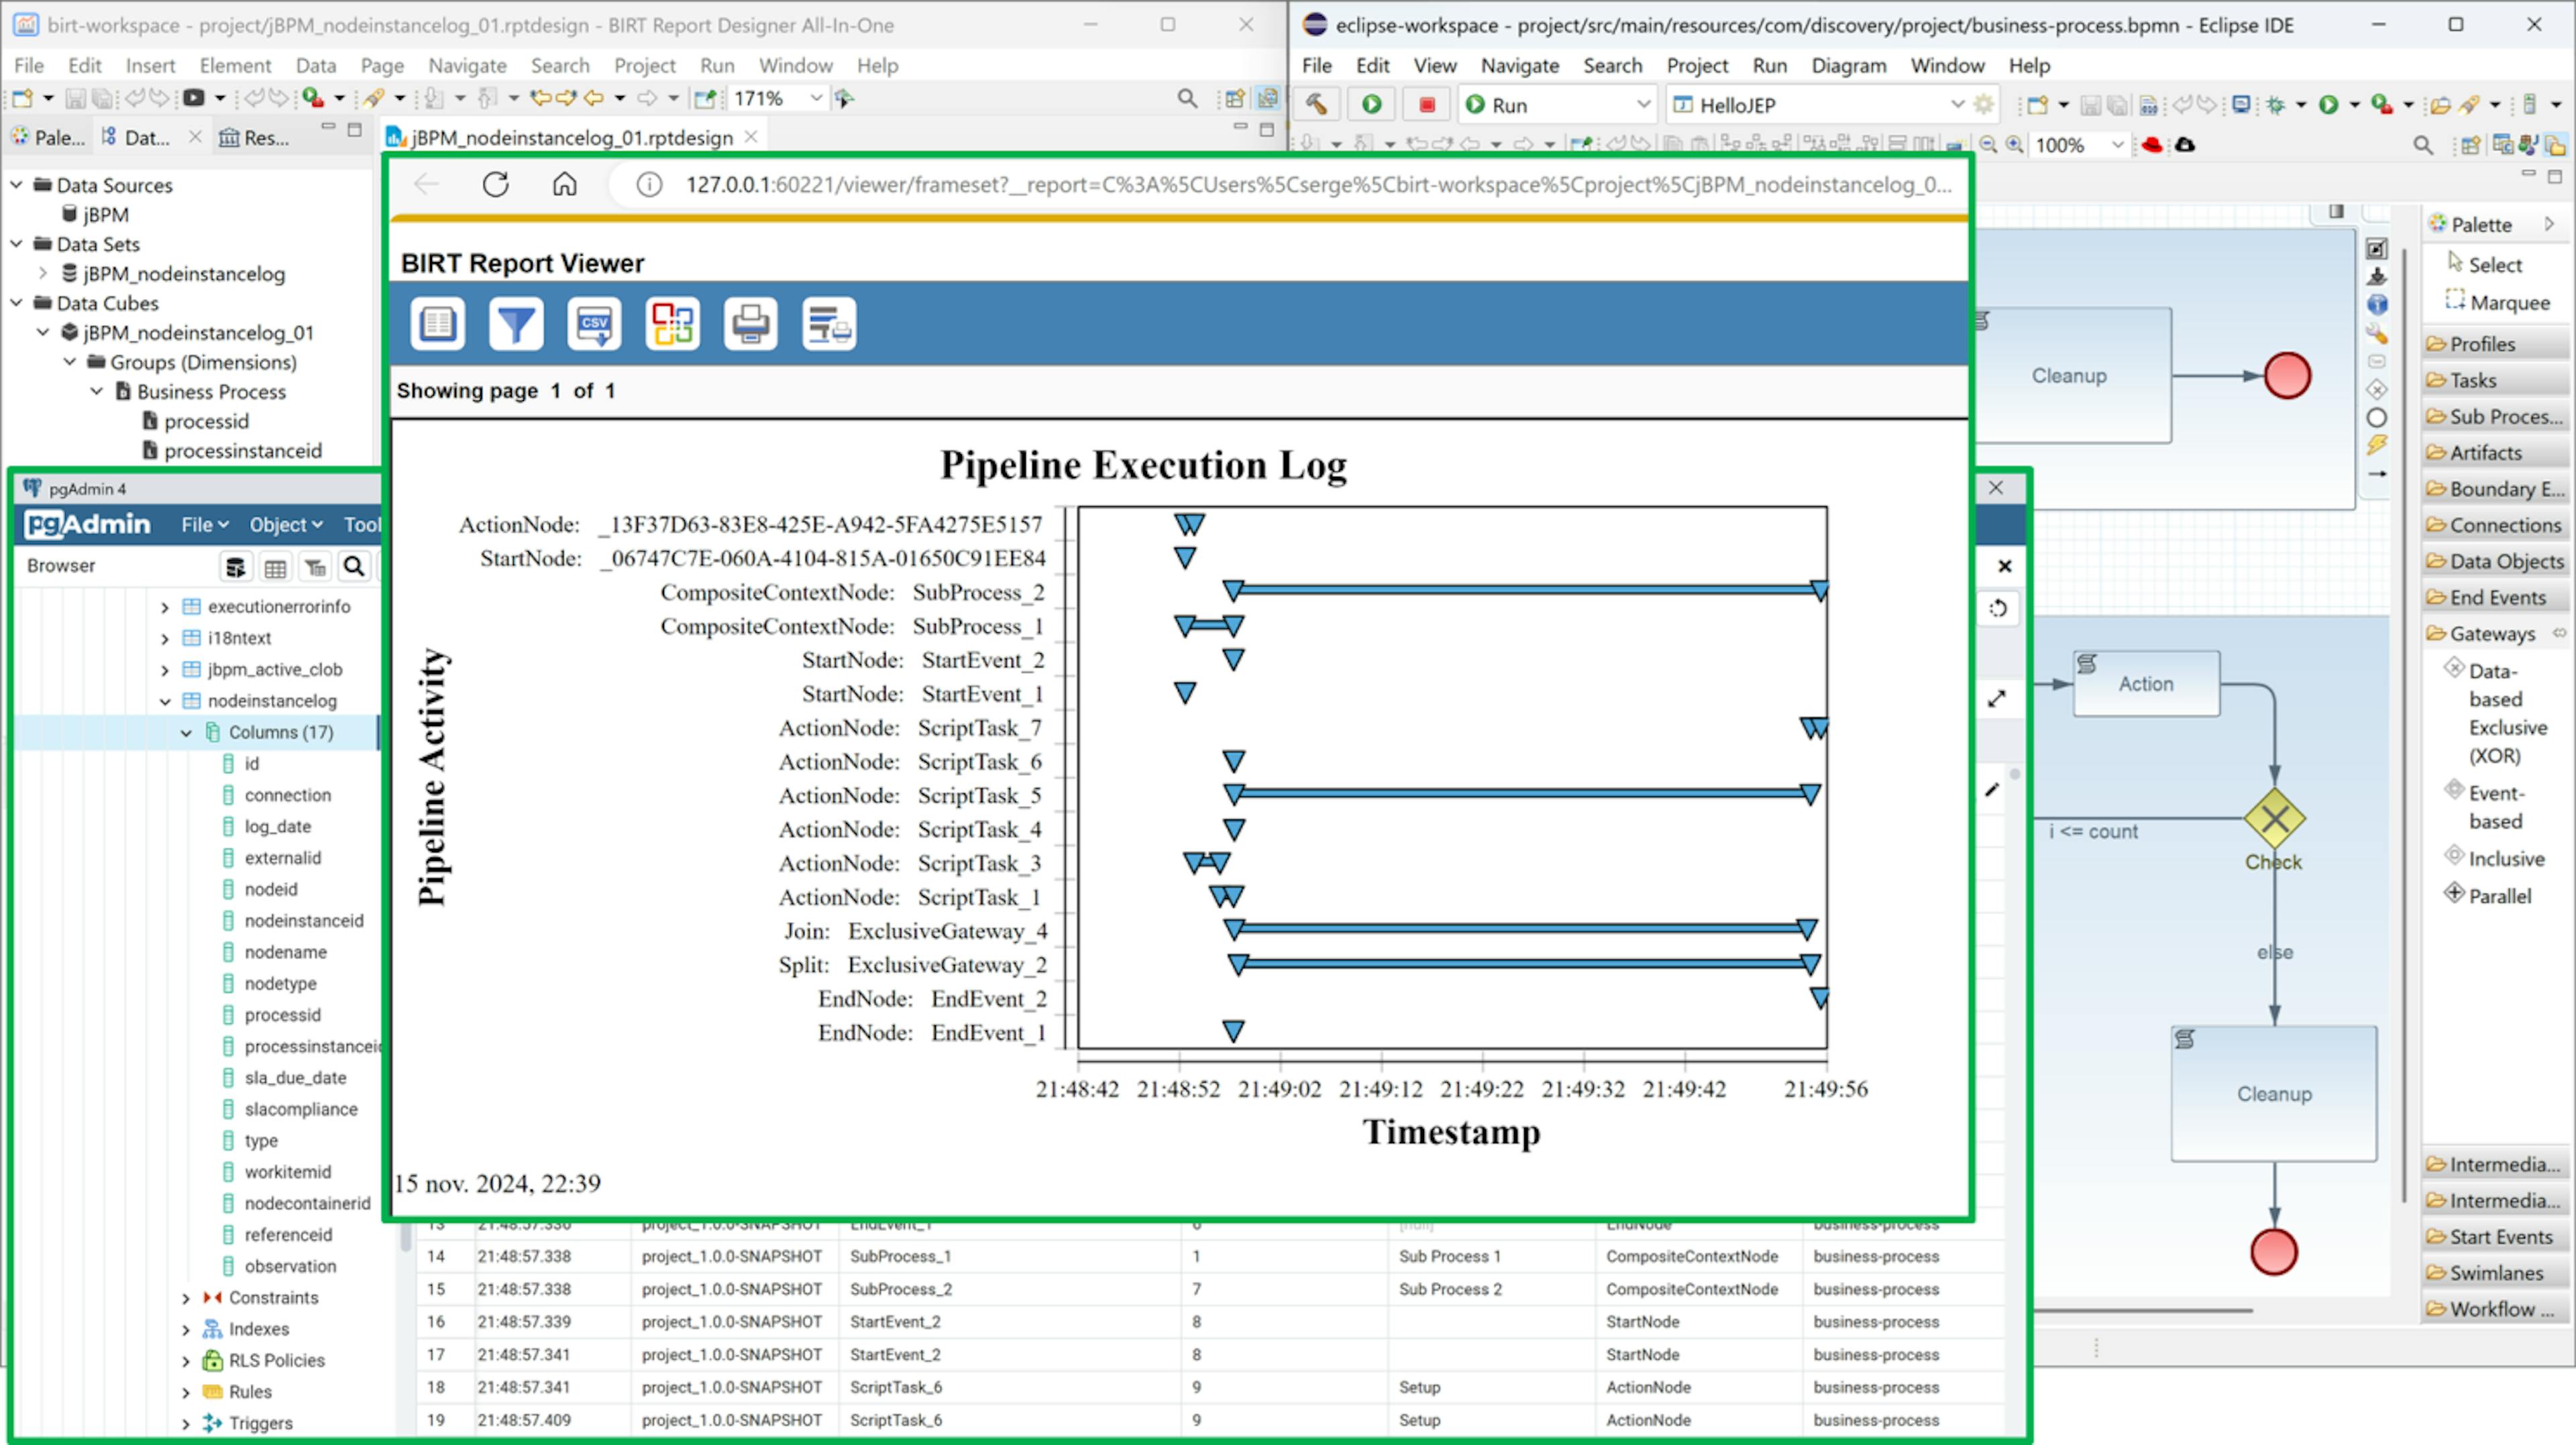Screen dimensions: 2576x1445
Task: Open the Diagram menu in Eclipse
Action: click(1848, 66)
